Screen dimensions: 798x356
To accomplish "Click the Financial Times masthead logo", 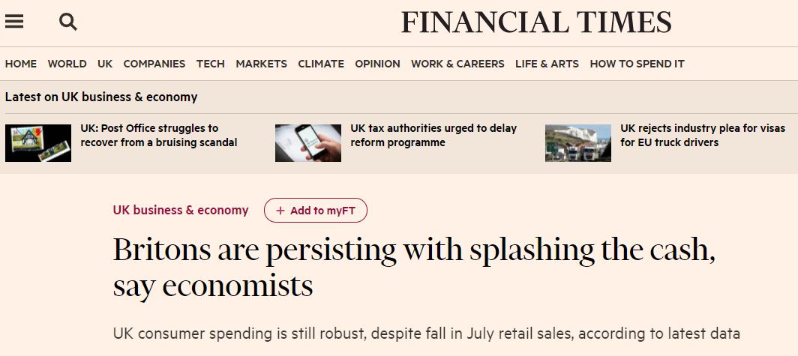I will point(536,22).
